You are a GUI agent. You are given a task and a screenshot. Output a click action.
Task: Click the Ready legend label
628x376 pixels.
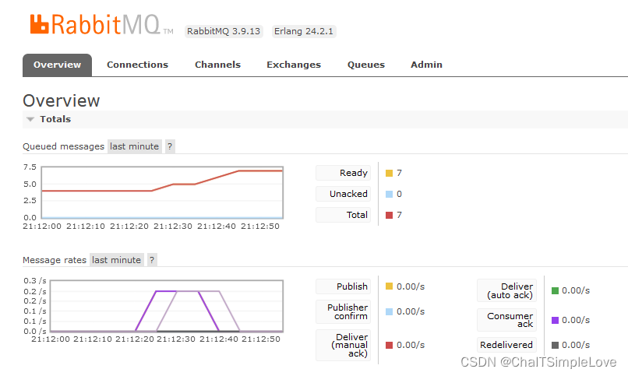point(344,173)
